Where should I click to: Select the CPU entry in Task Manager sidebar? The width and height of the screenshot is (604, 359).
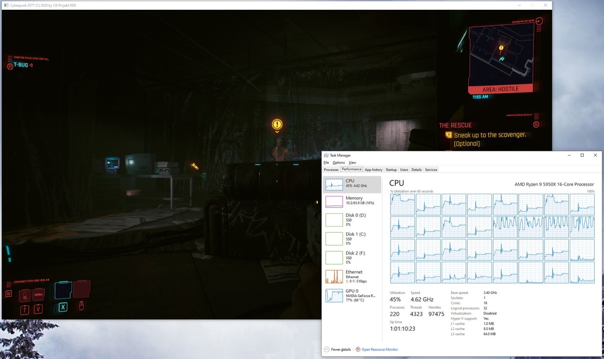click(x=352, y=185)
